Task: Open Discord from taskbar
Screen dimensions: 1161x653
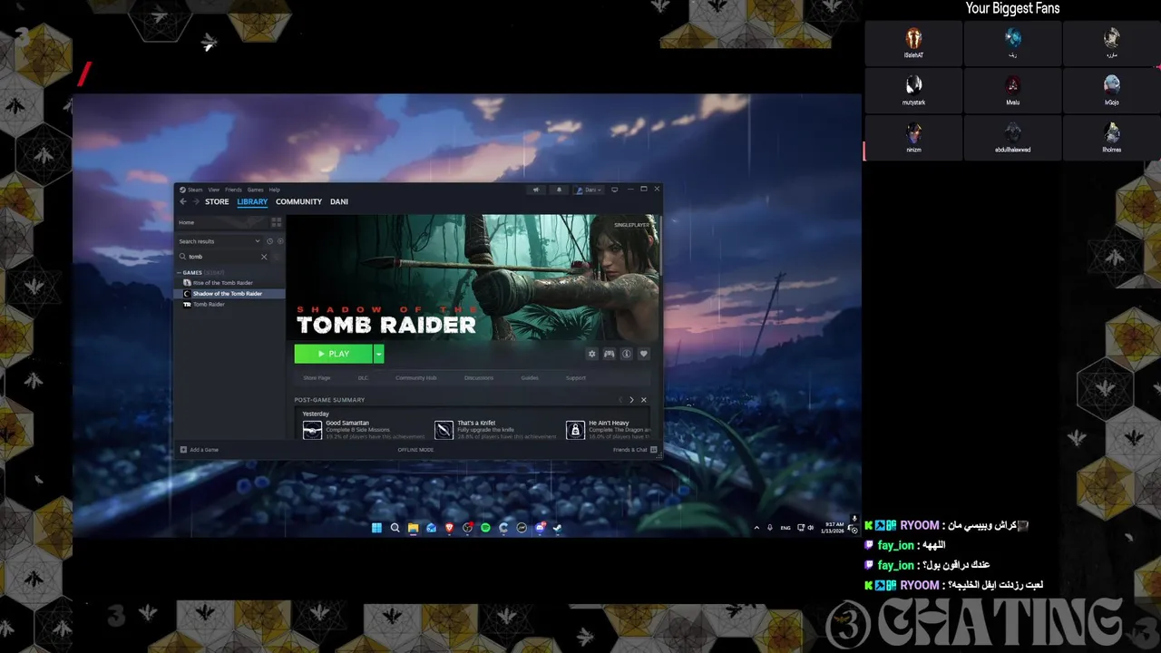Action: click(x=541, y=528)
